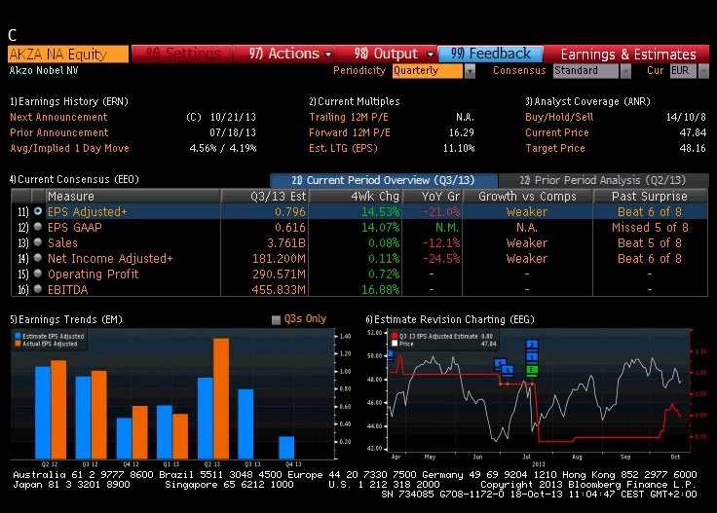Select the EPS GAAP radio button
The image size is (717, 513).
pyautogui.click(x=38, y=227)
